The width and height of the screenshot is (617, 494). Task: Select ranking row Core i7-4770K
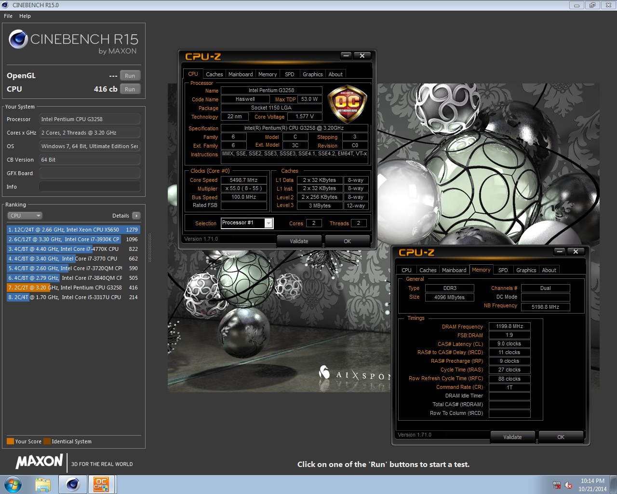pos(73,249)
